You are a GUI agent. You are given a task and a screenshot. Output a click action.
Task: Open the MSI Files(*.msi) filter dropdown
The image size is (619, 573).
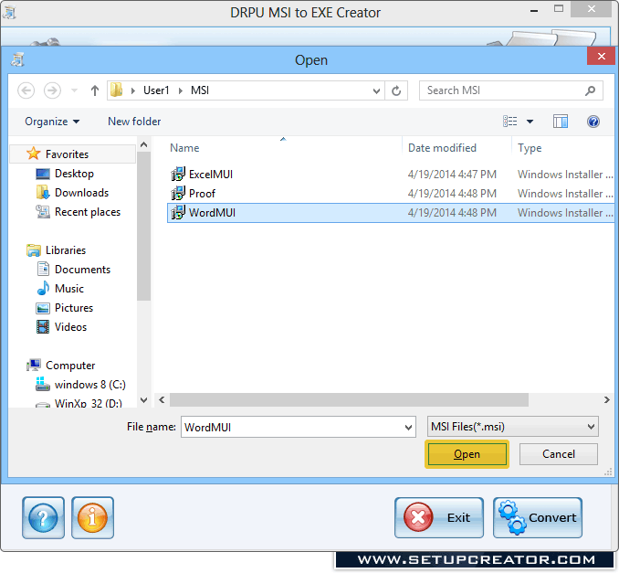[512, 427]
